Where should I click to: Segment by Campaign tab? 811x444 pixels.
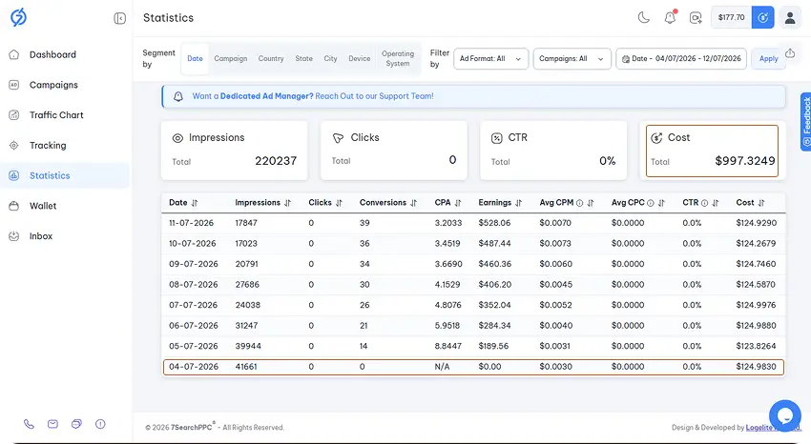pyautogui.click(x=231, y=59)
